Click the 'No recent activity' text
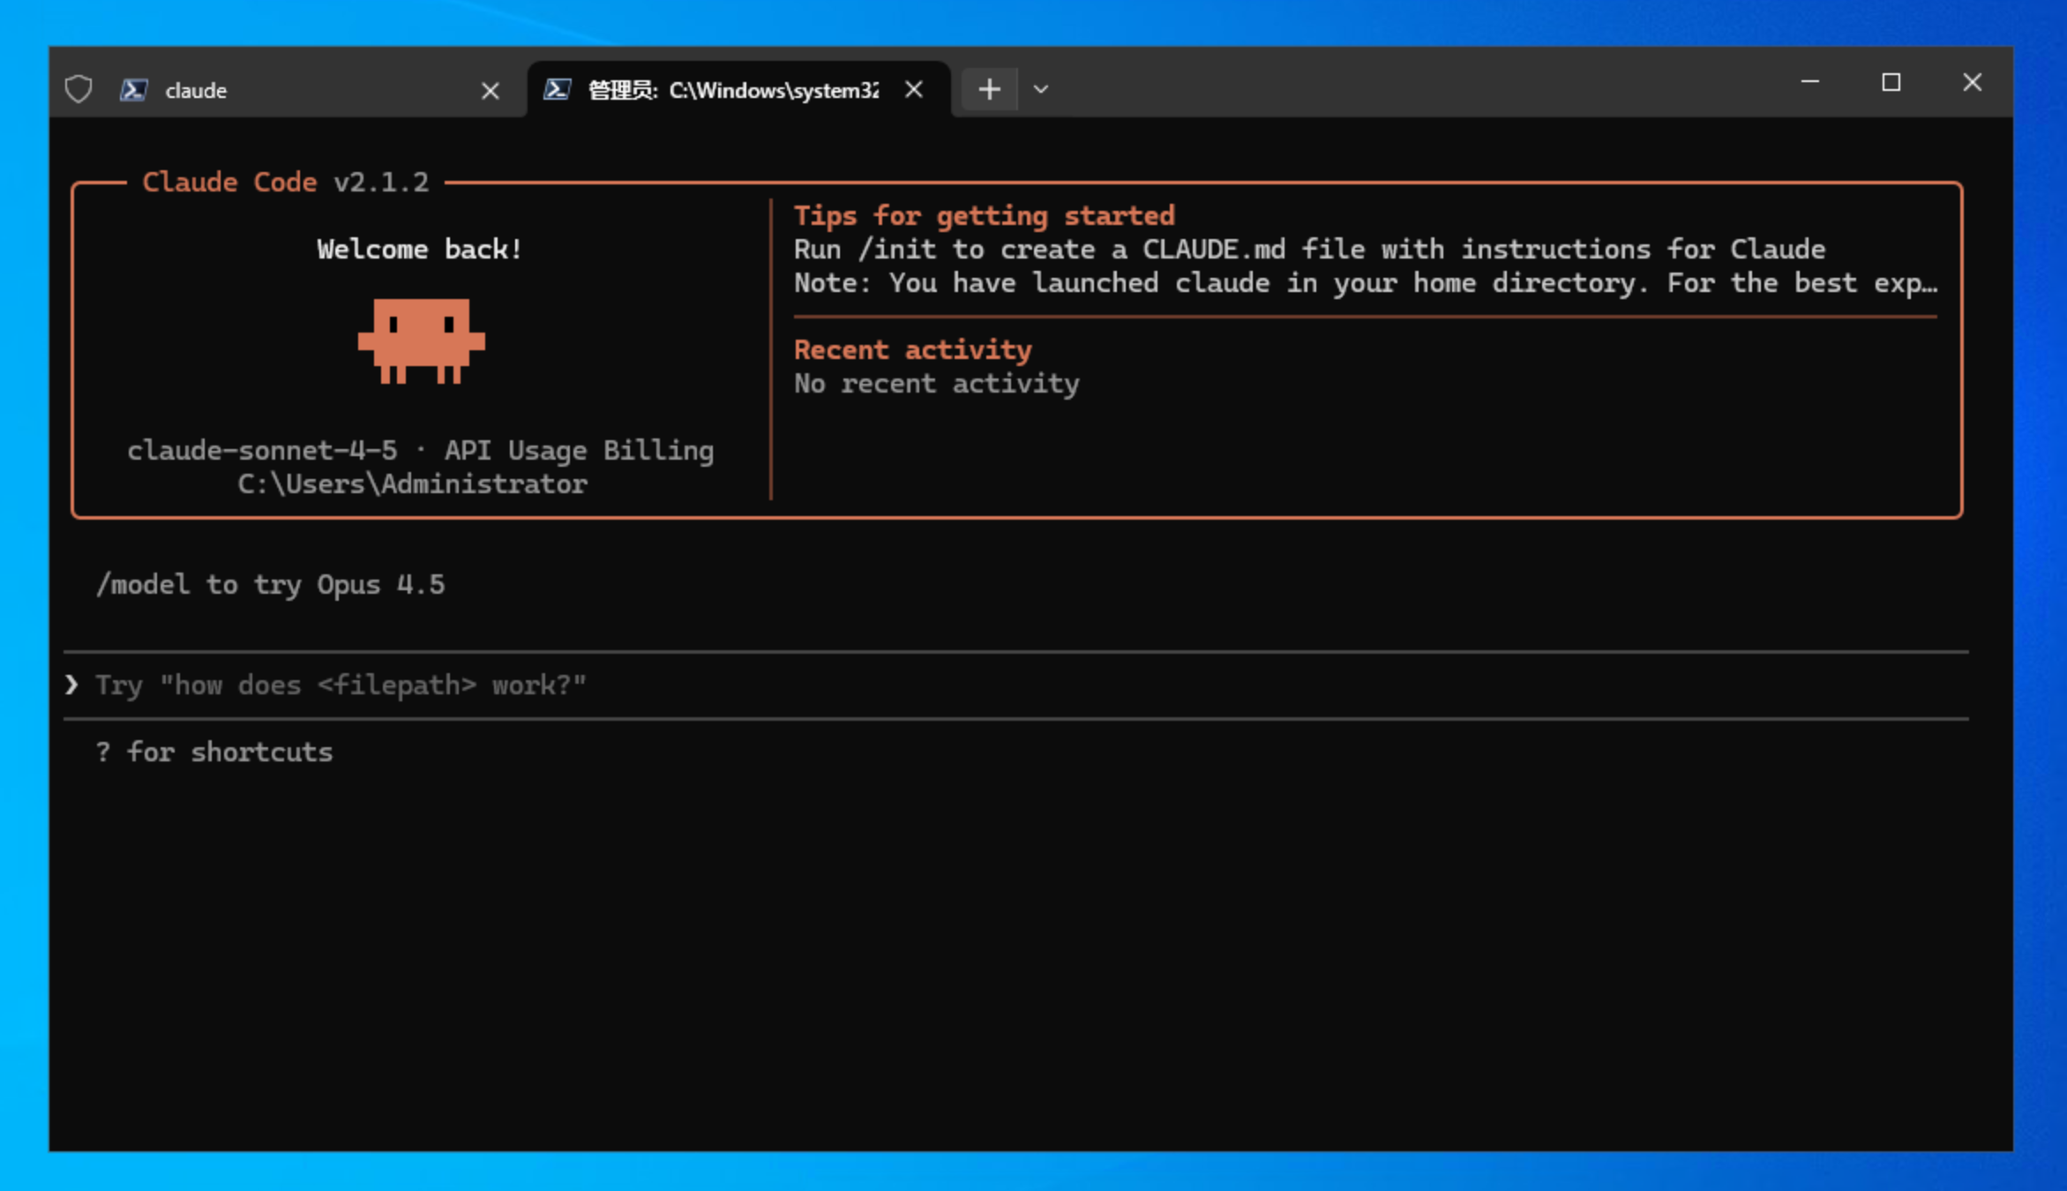This screenshot has width=2067, height=1191. pos(936,383)
